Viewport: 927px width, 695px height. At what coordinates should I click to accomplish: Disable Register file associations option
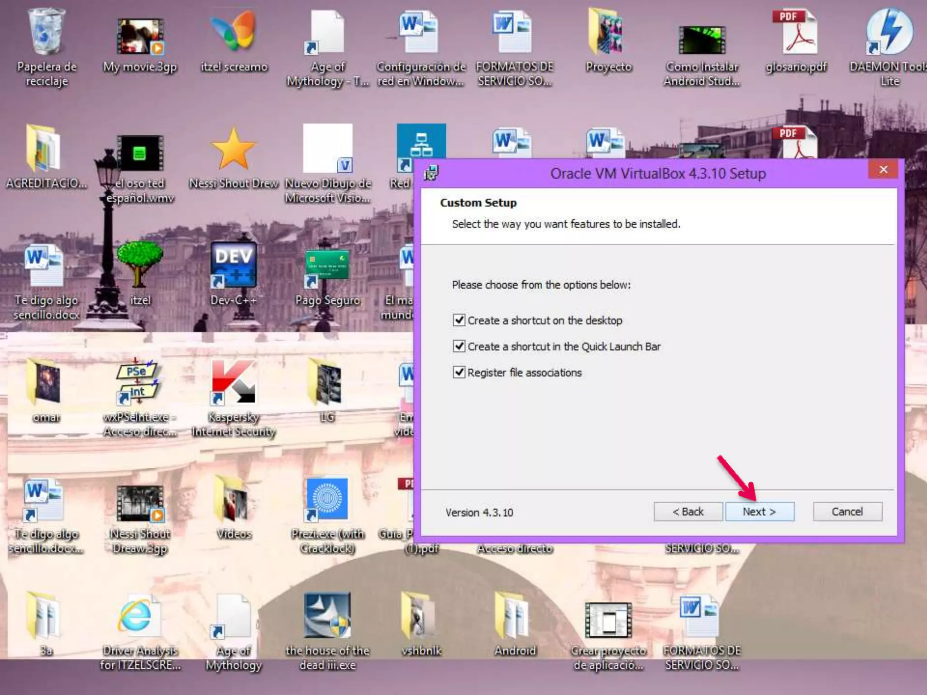coord(459,372)
